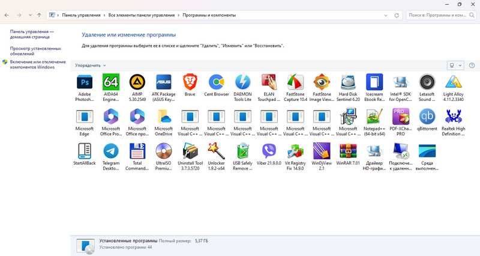
Task: Open recent locations dropdown arrow
Action: pyautogui.click(x=30, y=15)
